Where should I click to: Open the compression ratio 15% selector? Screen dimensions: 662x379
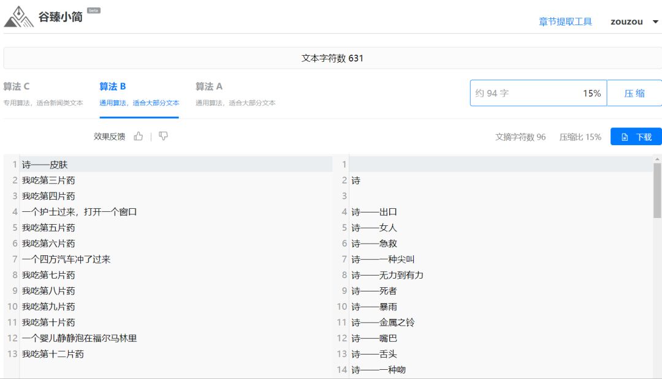click(x=592, y=93)
